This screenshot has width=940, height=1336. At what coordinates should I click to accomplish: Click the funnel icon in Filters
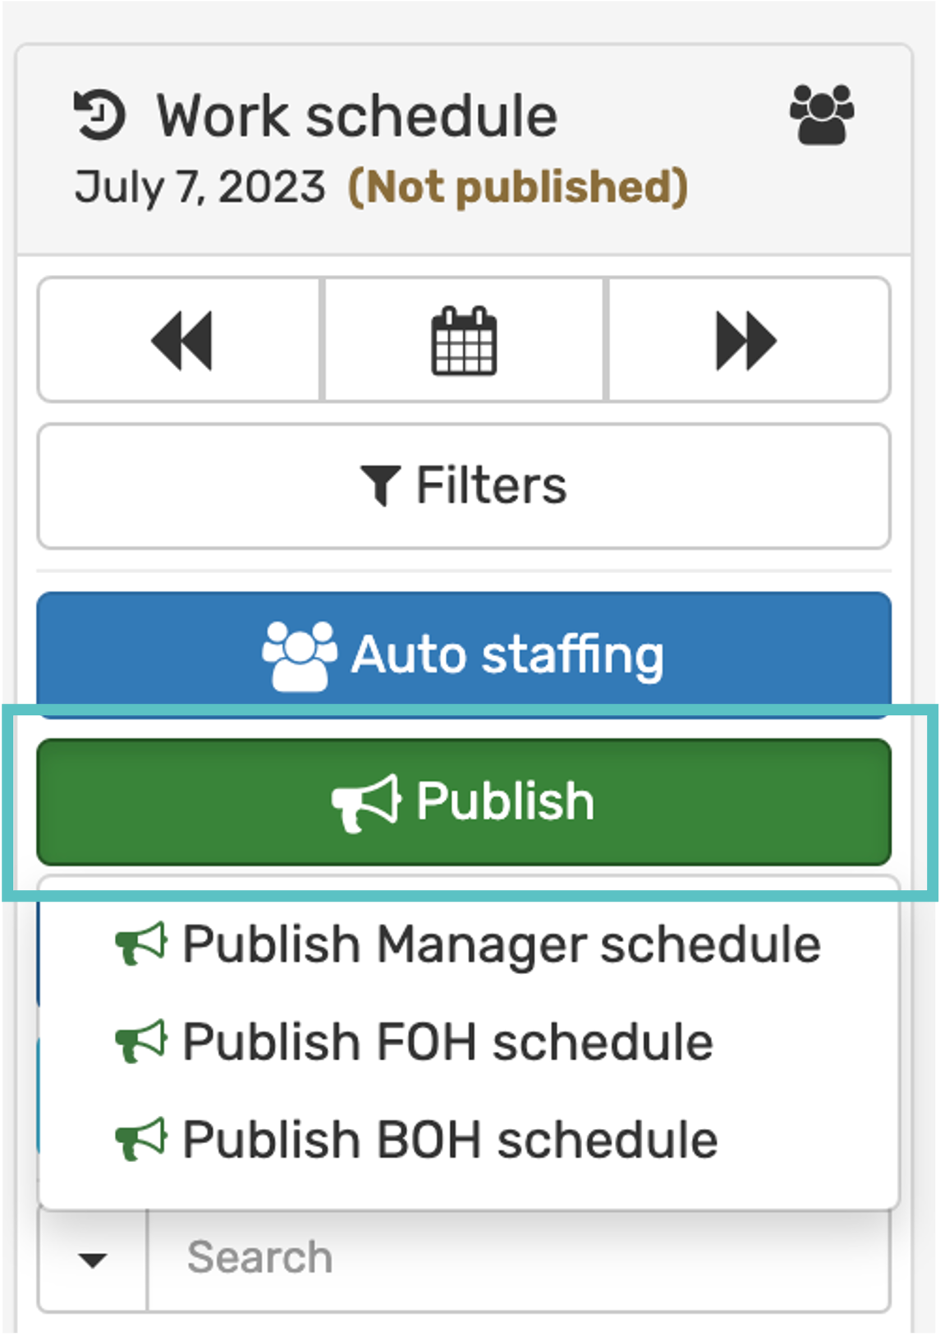pyautogui.click(x=380, y=485)
